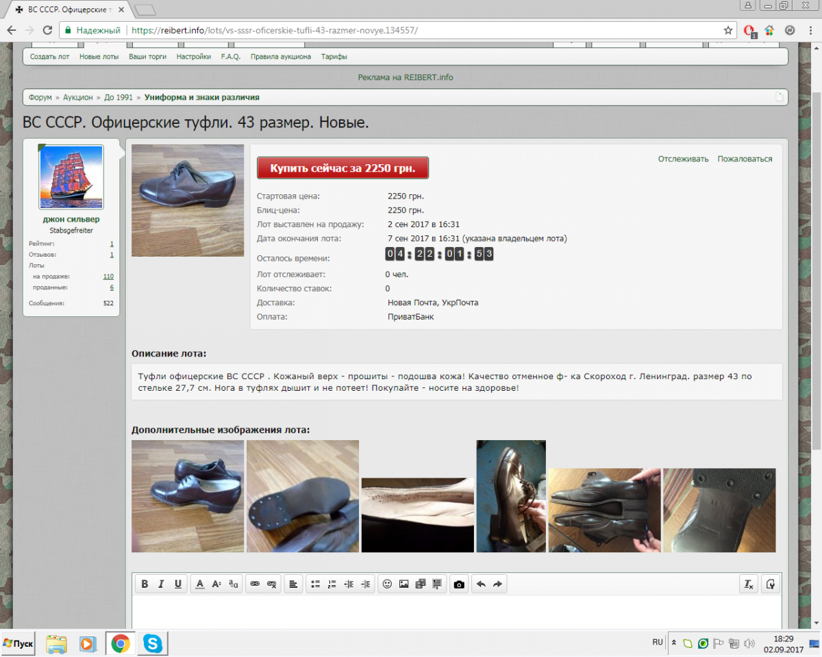Open the smilies emoticon picker
The width and height of the screenshot is (822, 657).
pos(387,584)
